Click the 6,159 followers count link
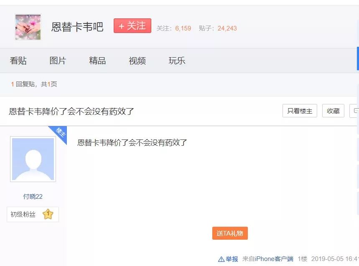 pyautogui.click(x=184, y=29)
